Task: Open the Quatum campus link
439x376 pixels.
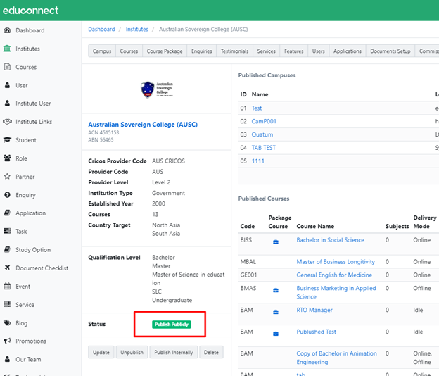Action: click(x=262, y=134)
